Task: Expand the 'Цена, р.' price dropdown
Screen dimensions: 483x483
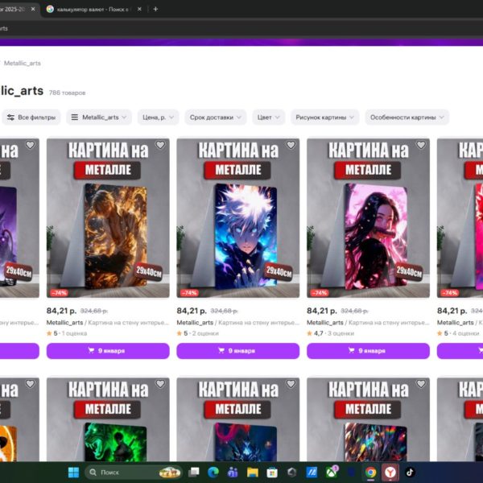Action: pos(158,118)
